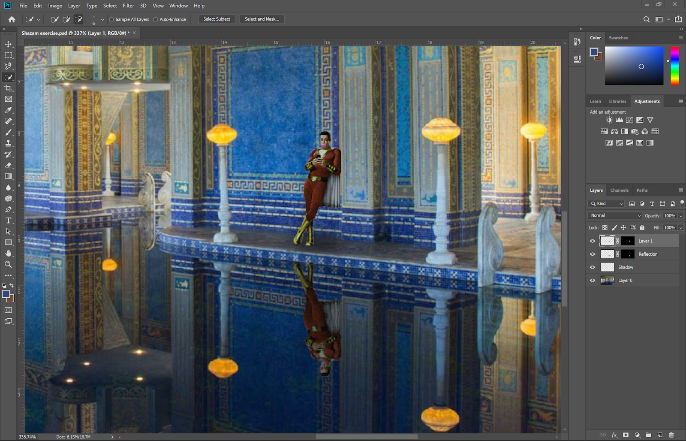Hide the Reflection layer eye

pos(593,254)
